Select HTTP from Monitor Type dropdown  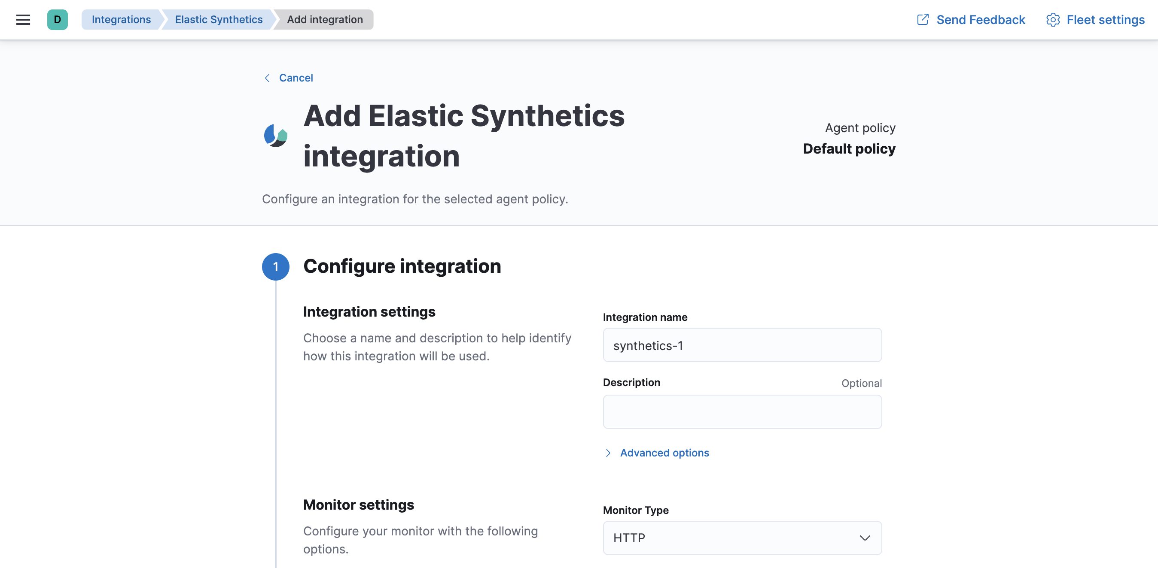(x=741, y=538)
